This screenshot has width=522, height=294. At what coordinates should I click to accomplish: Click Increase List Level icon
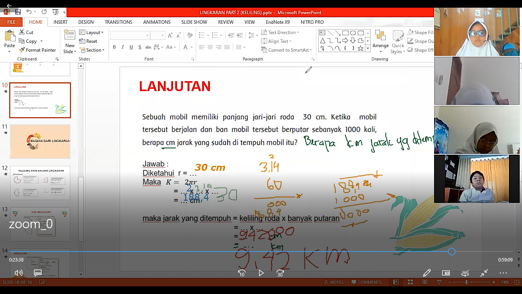239,35
